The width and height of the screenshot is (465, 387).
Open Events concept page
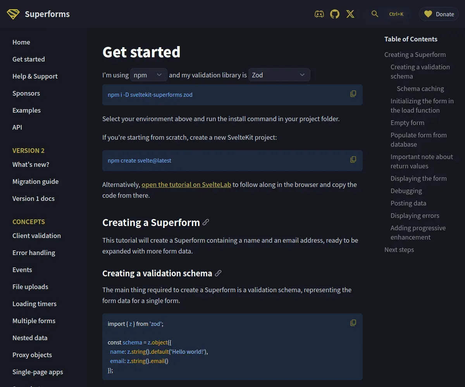(x=22, y=270)
